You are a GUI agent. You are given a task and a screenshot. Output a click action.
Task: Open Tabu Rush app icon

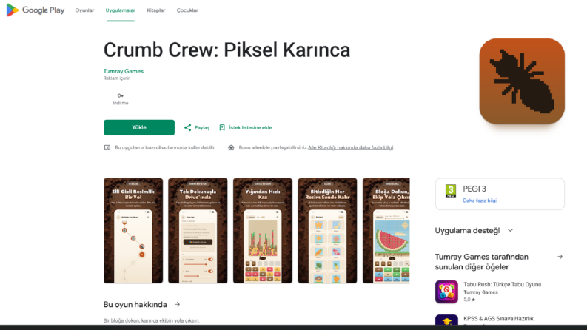pyautogui.click(x=446, y=292)
